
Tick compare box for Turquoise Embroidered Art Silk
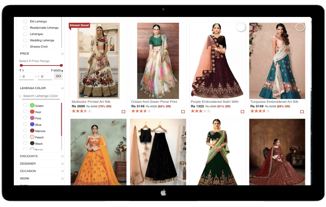(x=302, y=112)
